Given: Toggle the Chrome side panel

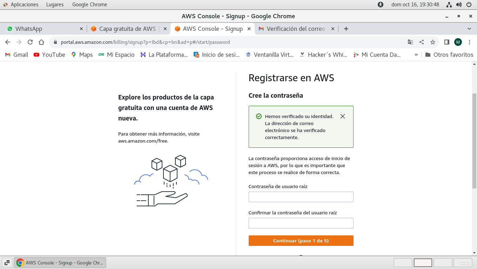Looking at the screenshot, I should [446, 42].
